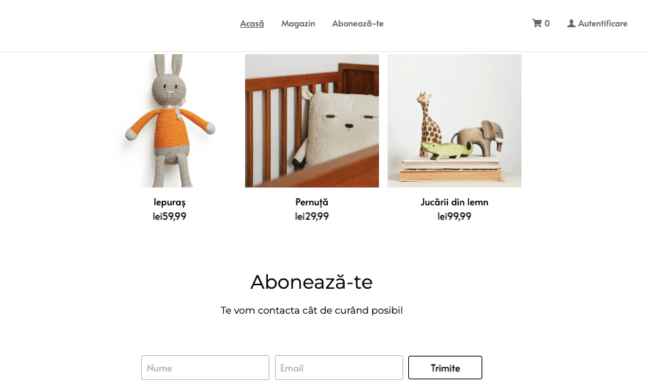This screenshot has height=390, width=649.
Task: Open the shopping cart icon
Action: [536, 24]
